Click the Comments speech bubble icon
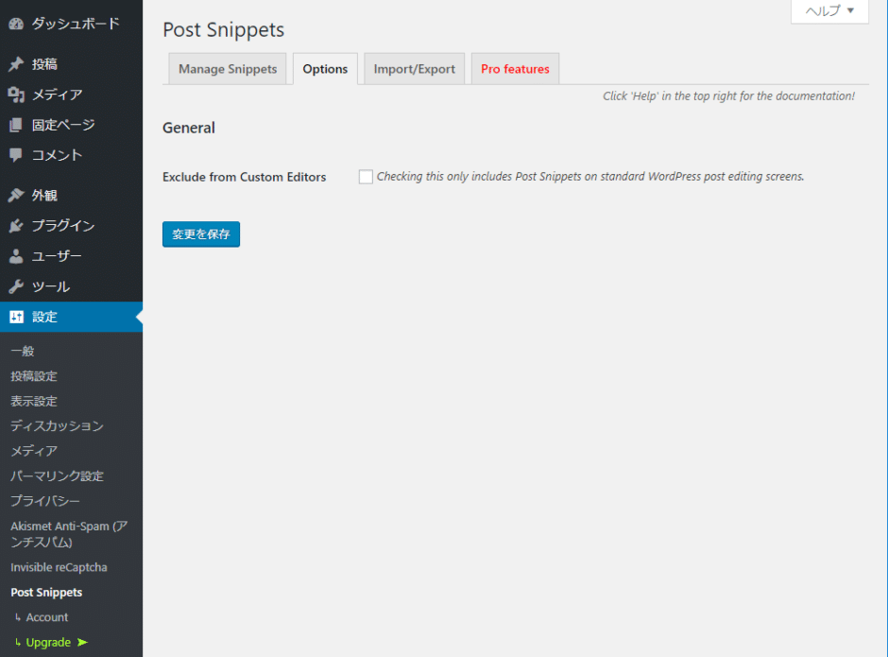Screen dimensions: 888x657 point(16,155)
